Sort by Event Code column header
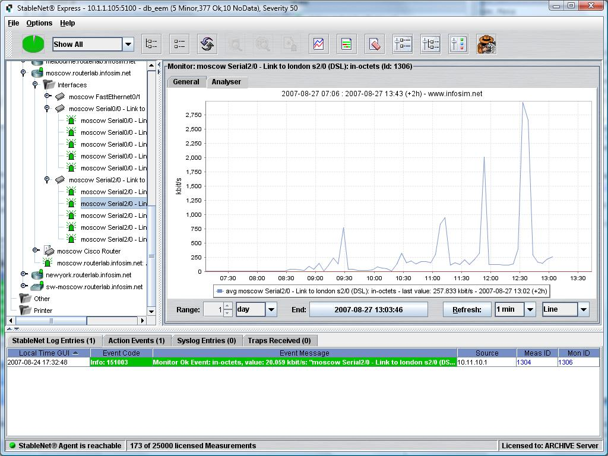Viewport: 608px width, 456px height. [x=121, y=353]
